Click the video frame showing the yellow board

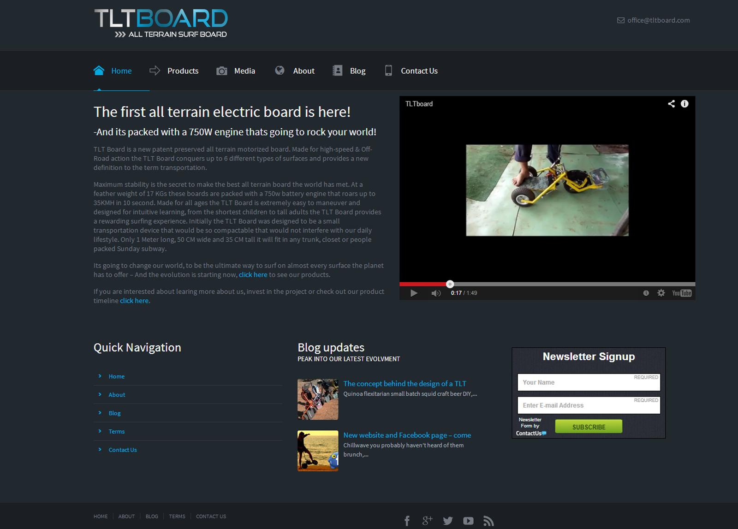coord(547,190)
